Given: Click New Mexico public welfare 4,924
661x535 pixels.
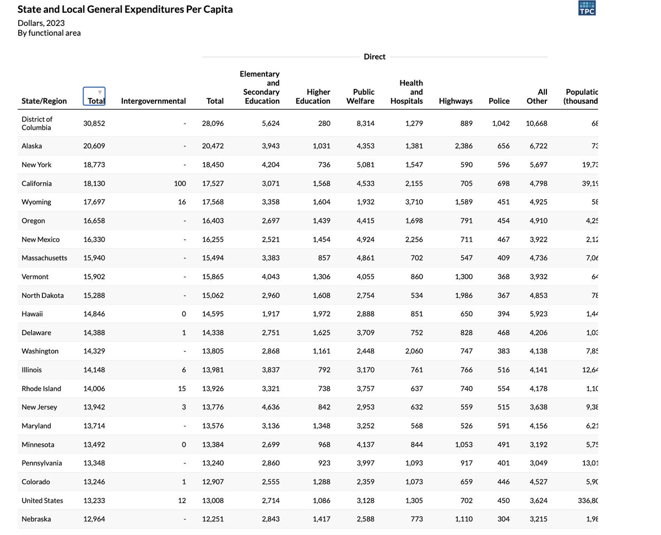Looking at the screenshot, I should [x=365, y=239].
